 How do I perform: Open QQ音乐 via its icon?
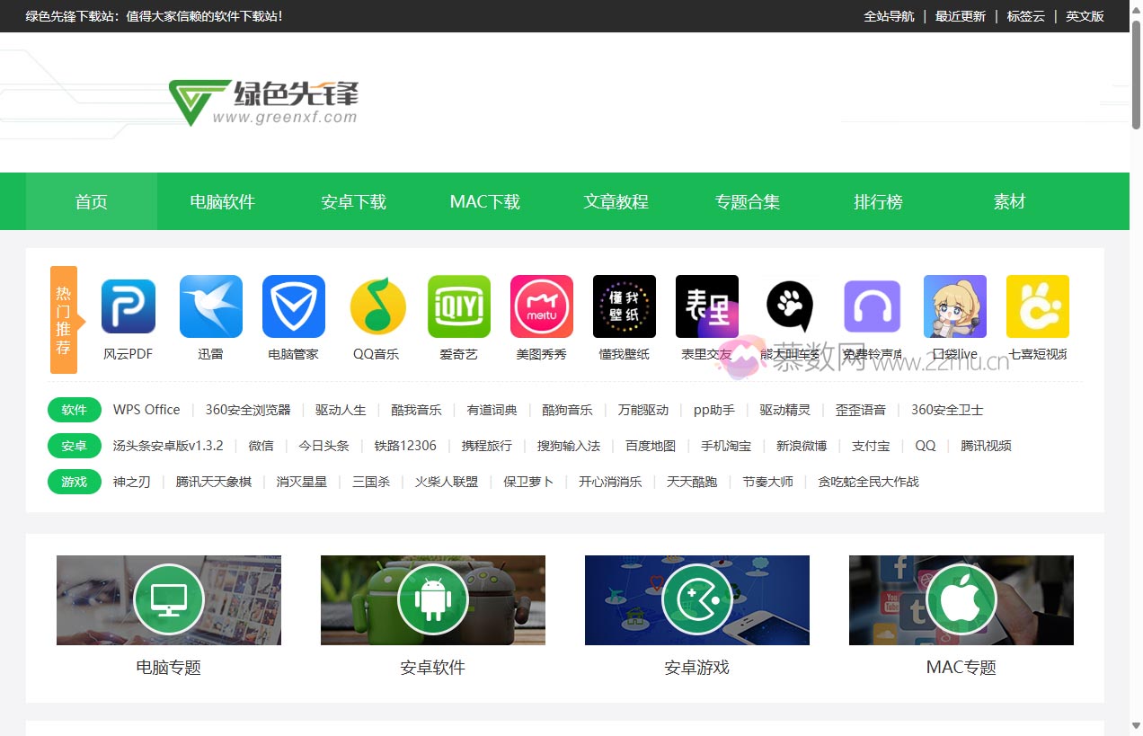pos(376,306)
